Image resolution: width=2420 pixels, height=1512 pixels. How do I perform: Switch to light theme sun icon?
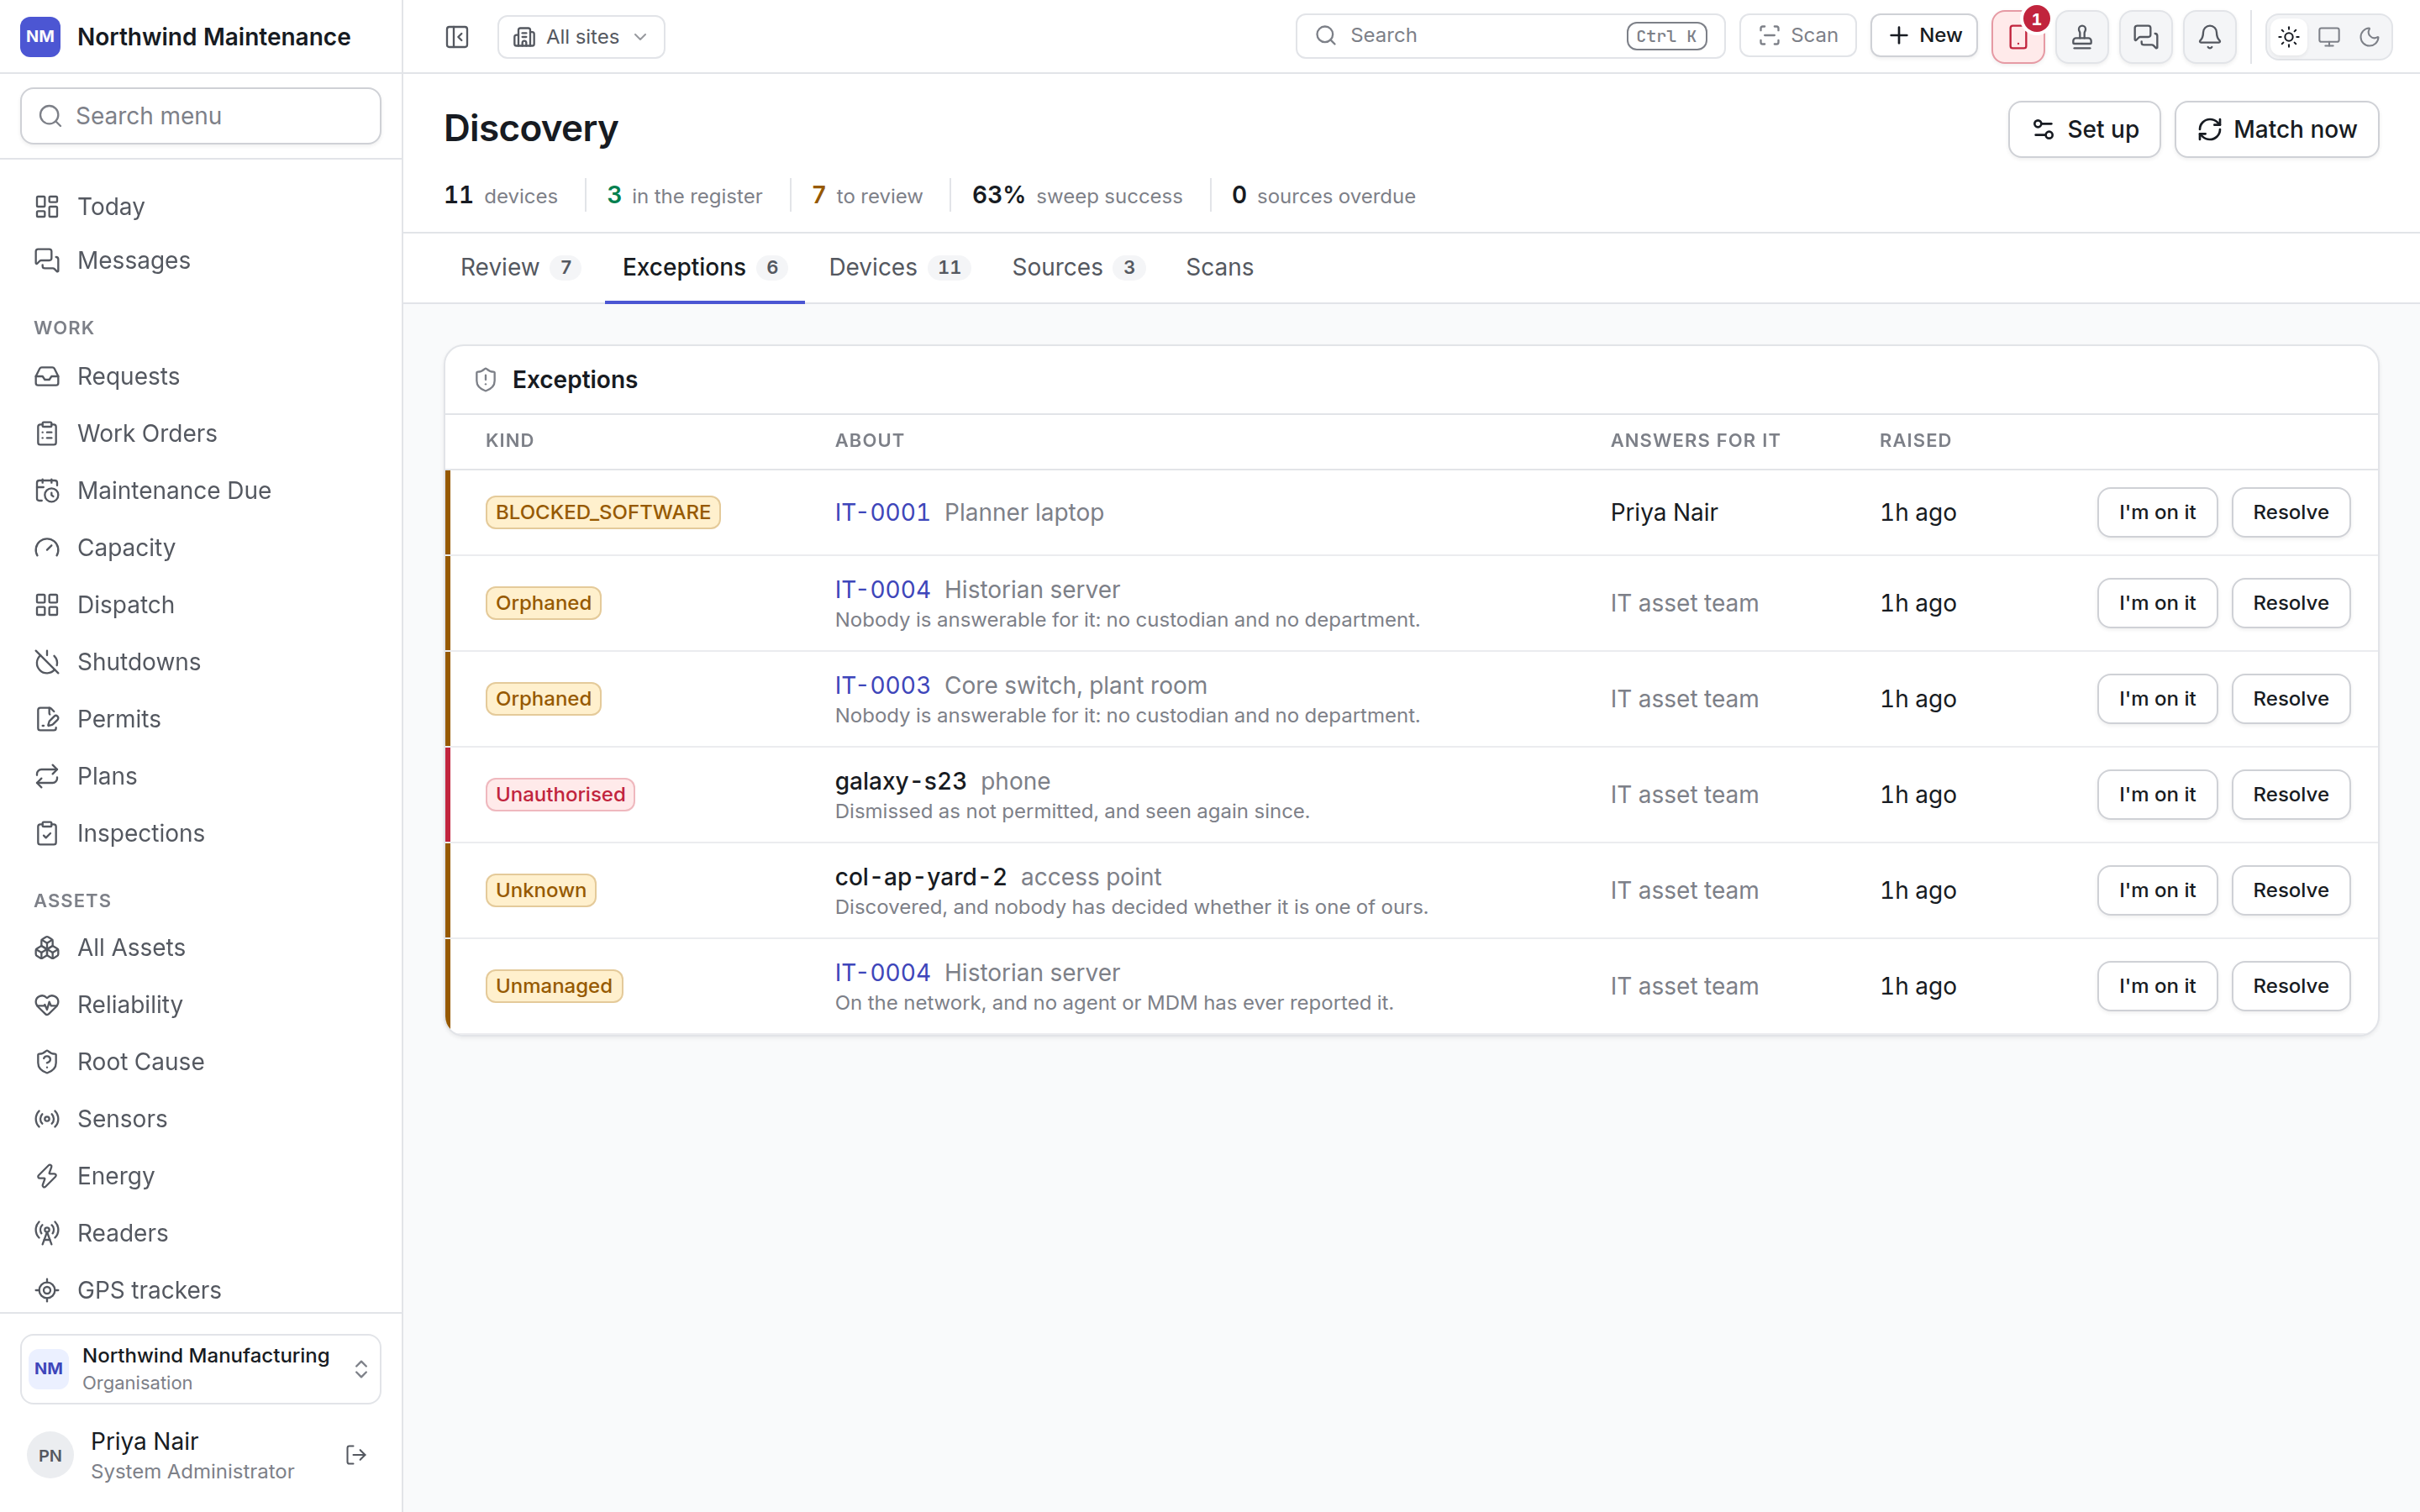tap(2289, 37)
